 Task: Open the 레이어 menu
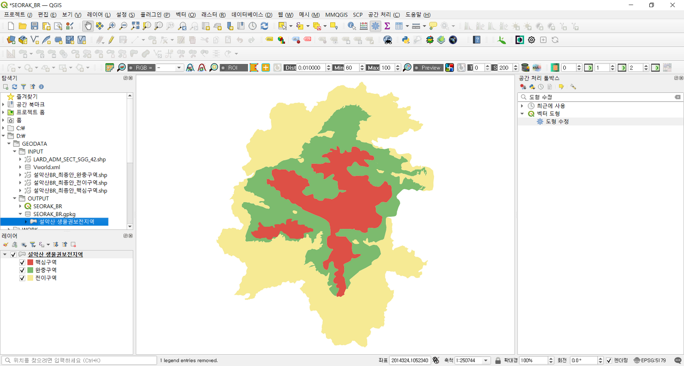pyautogui.click(x=98, y=14)
